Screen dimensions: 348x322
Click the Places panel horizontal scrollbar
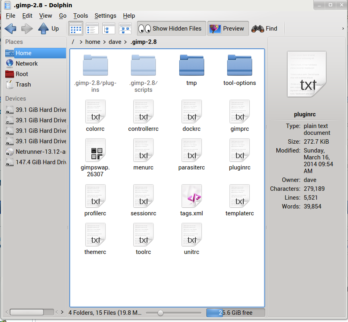coord(32,312)
